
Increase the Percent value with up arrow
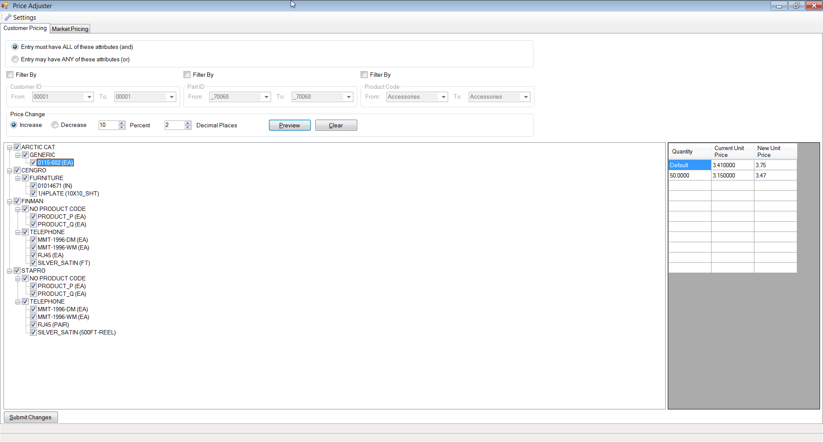(x=122, y=123)
